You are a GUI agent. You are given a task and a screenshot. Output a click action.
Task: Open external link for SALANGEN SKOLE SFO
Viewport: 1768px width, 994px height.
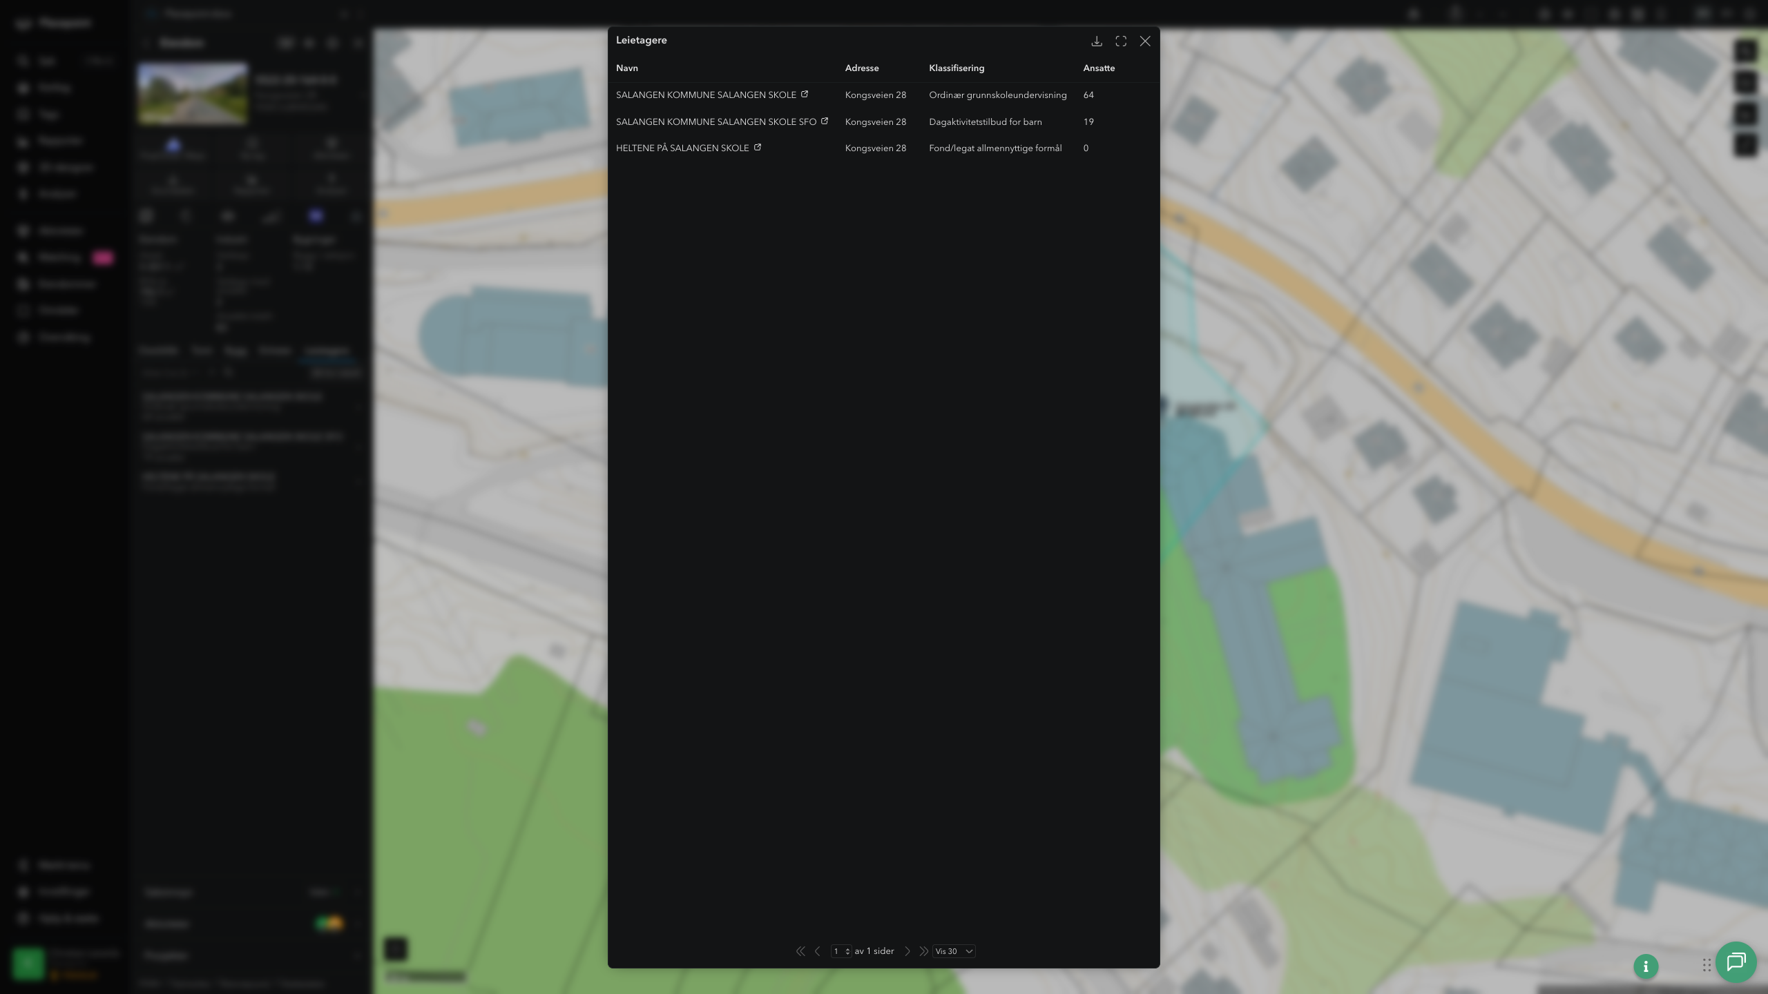pyautogui.click(x=825, y=121)
